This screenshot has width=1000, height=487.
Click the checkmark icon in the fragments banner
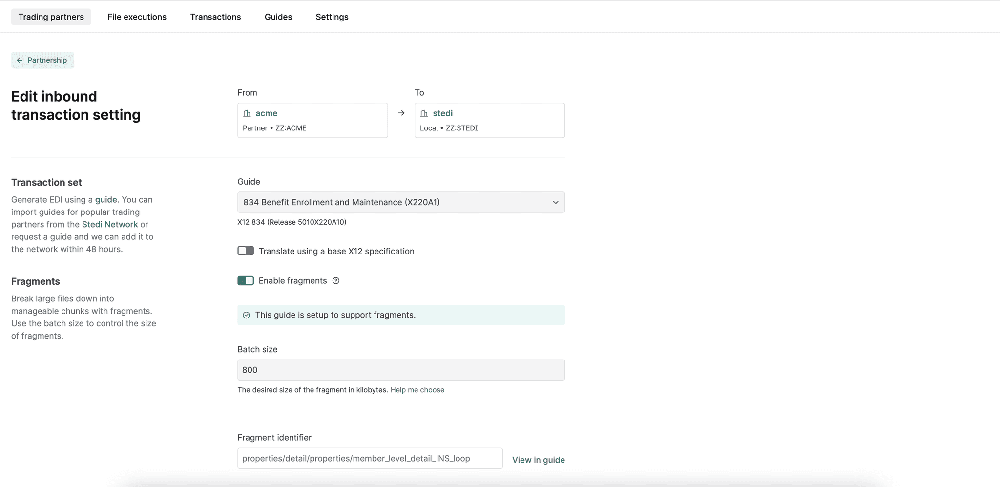247,315
